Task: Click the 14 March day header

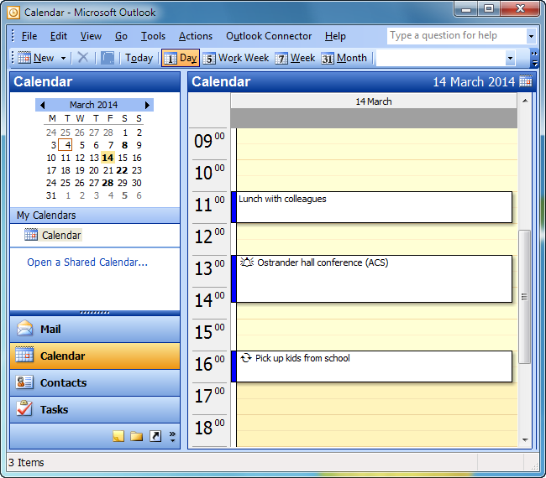Action: click(x=374, y=101)
